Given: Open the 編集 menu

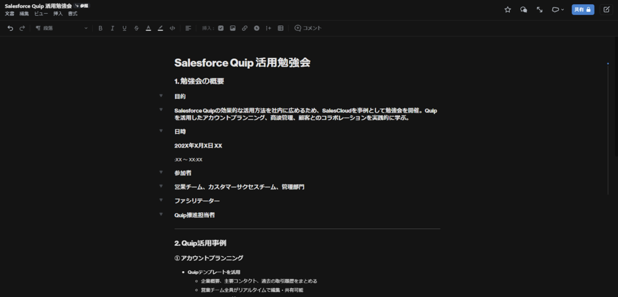Looking at the screenshot, I should tap(24, 14).
